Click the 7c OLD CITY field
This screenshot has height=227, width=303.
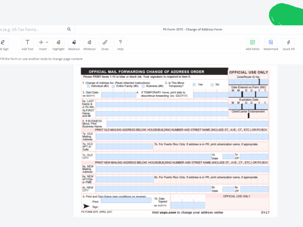tap(154, 156)
